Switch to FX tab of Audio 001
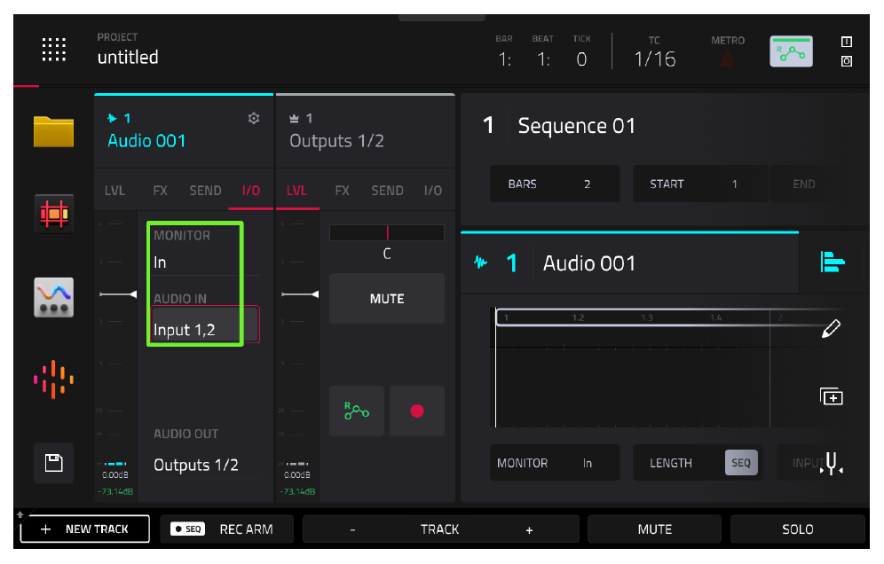Viewport: 884px width, 564px height. point(160,191)
